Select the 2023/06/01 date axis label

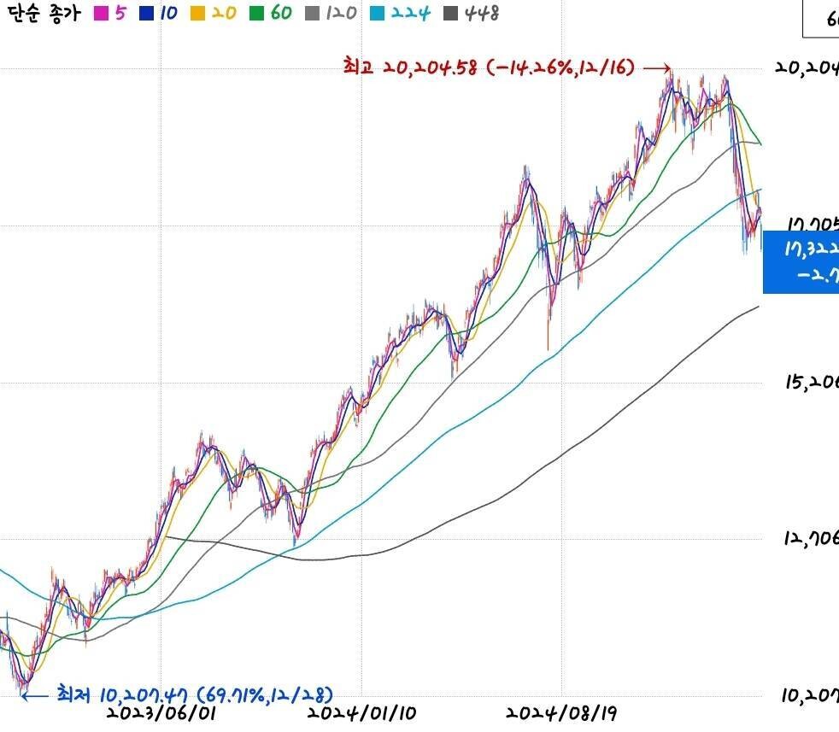click(x=161, y=712)
